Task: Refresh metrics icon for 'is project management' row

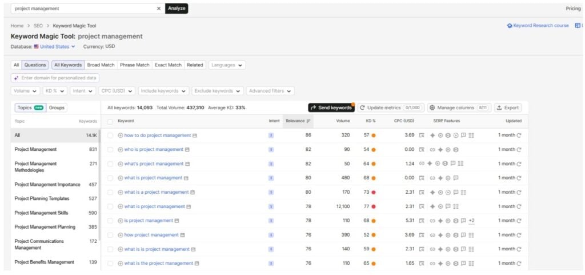Action: [x=519, y=221]
